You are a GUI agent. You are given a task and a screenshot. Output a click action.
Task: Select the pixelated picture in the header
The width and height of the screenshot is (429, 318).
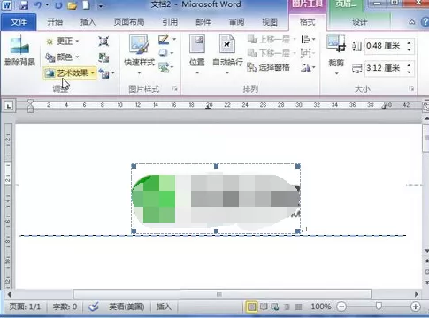216,199
